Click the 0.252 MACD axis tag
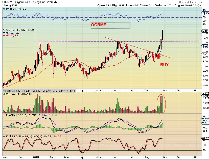 tap(205, 118)
